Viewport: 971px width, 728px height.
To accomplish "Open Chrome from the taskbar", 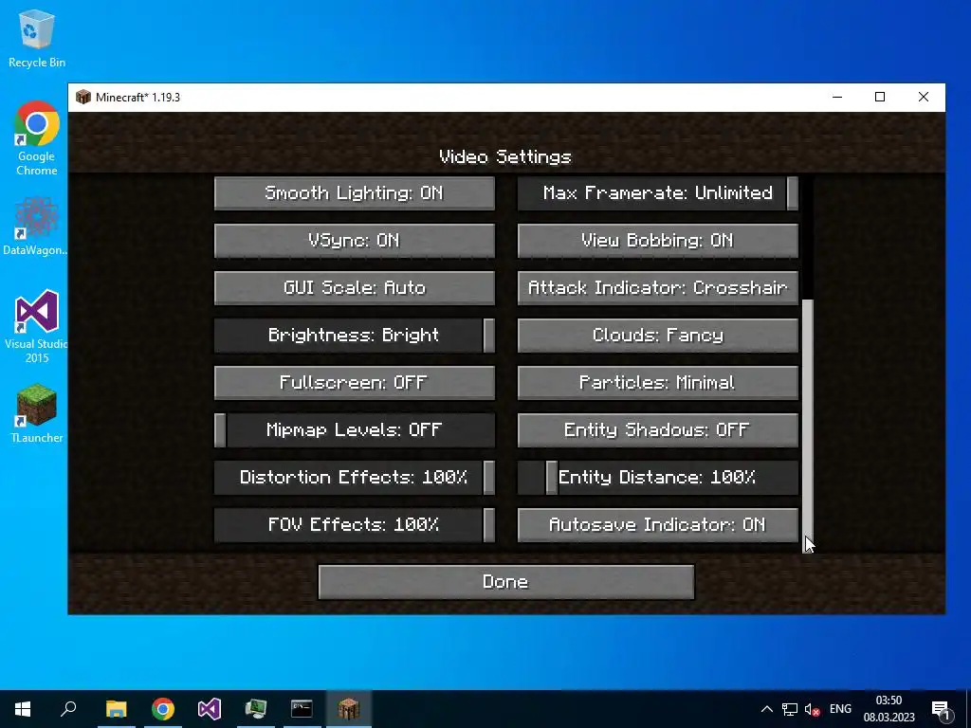I will pos(163,709).
